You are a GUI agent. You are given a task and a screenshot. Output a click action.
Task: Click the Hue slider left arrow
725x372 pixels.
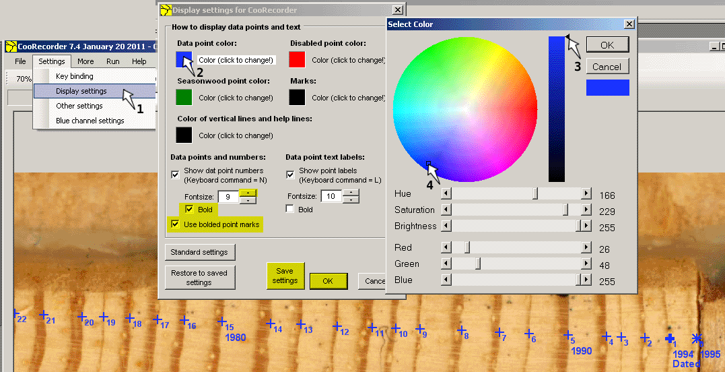click(x=446, y=193)
